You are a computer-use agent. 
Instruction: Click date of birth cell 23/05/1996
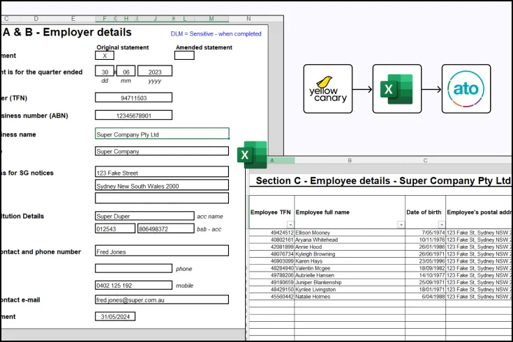click(425, 261)
